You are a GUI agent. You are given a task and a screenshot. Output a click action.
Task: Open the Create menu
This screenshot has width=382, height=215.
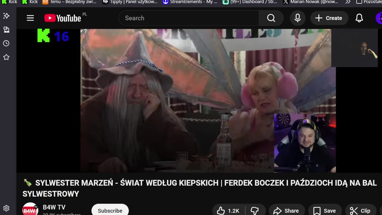(x=329, y=18)
